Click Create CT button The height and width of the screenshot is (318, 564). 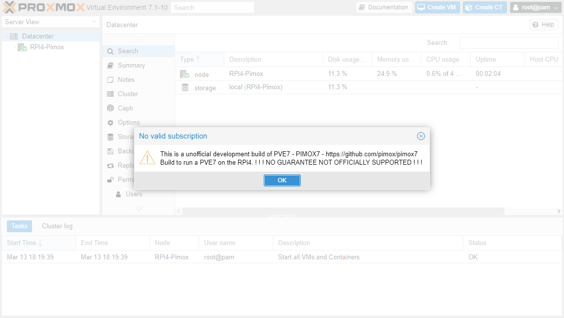[485, 7]
